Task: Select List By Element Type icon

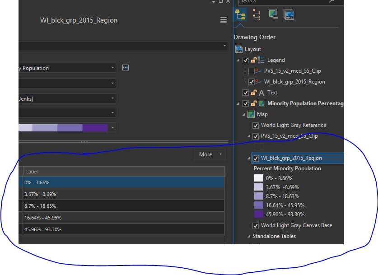Action: click(257, 14)
